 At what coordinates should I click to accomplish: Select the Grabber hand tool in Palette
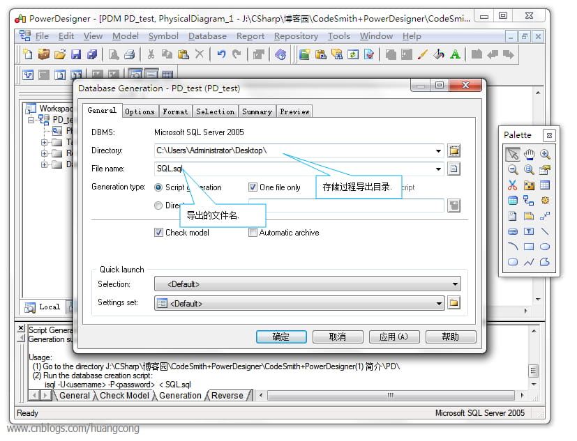[529, 155]
